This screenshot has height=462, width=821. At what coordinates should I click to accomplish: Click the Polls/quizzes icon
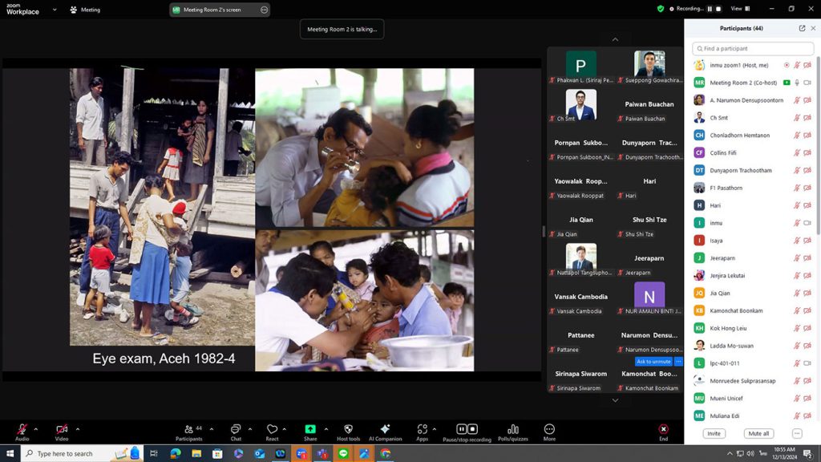click(x=513, y=429)
